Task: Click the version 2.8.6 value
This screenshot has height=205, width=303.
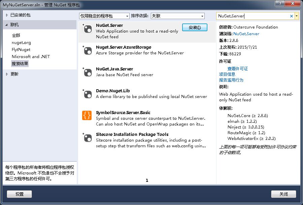Action: coord(234,41)
